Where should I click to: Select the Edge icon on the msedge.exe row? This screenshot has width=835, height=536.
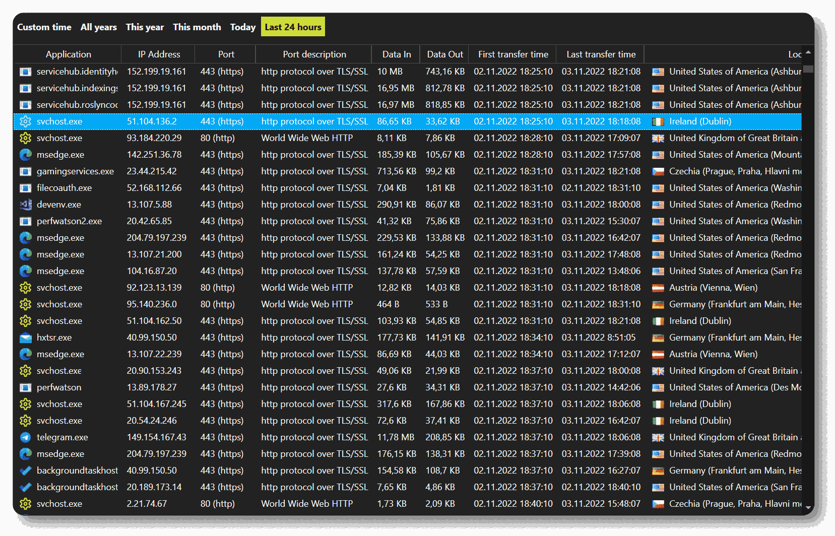tap(25, 155)
